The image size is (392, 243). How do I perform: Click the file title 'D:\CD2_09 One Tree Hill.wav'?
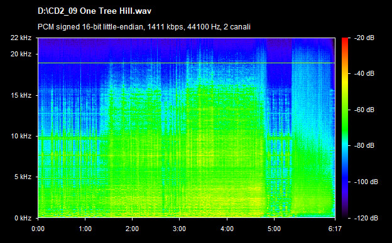coord(94,11)
